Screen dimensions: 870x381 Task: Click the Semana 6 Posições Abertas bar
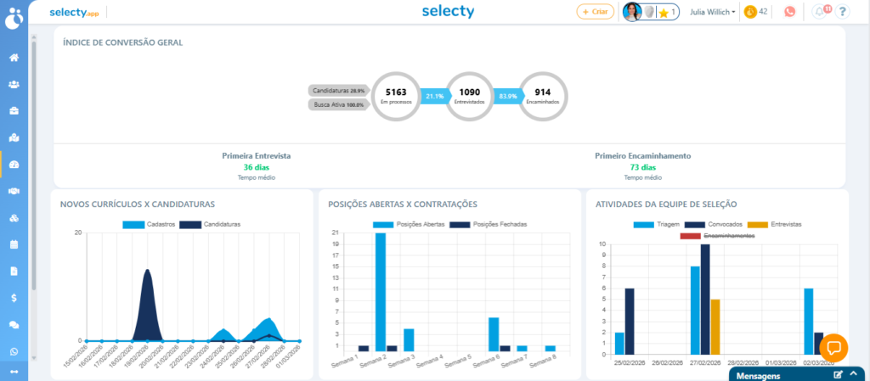pos(494,334)
